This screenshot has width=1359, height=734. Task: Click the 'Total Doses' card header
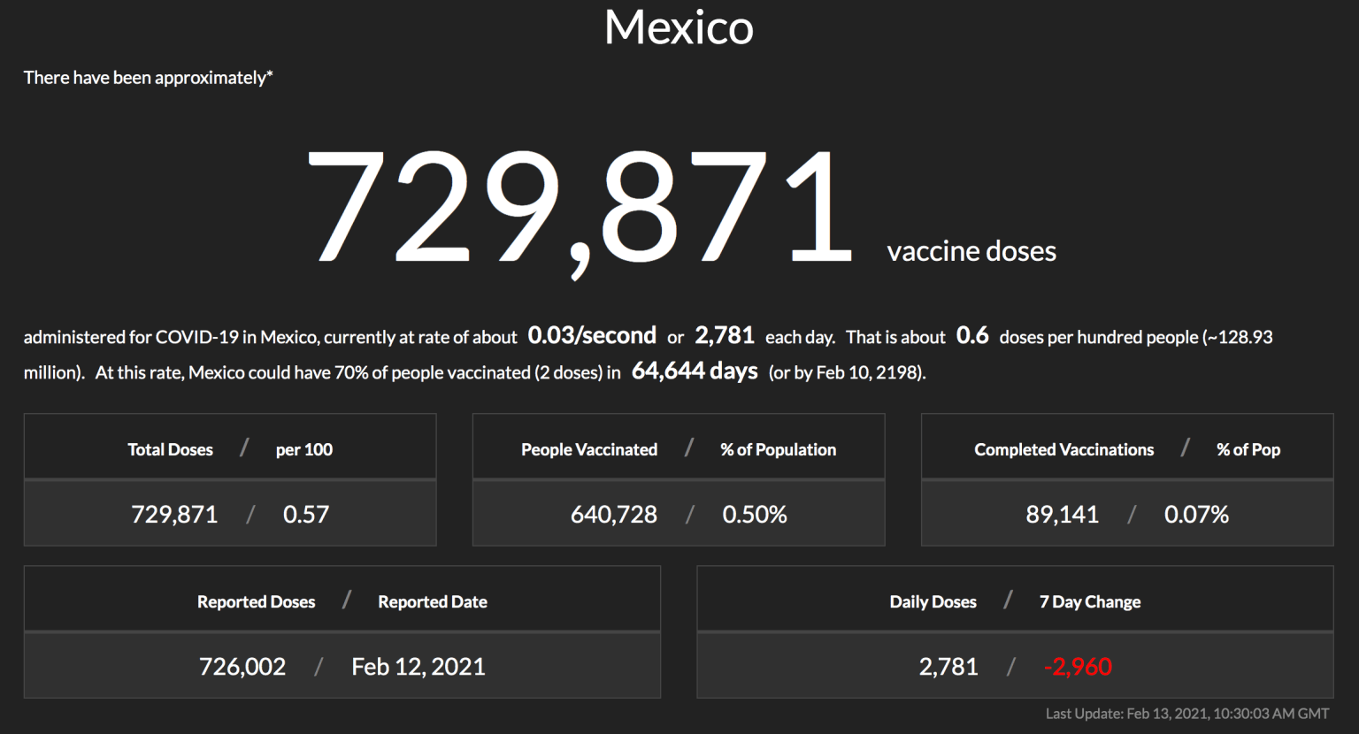pyautogui.click(x=170, y=449)
